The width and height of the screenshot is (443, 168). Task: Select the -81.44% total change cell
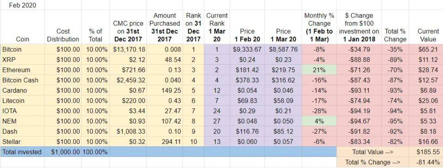click(427, 162)
